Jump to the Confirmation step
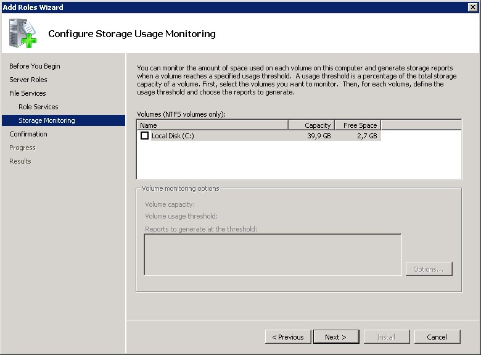The image size is (481, 355). [28, 134]
